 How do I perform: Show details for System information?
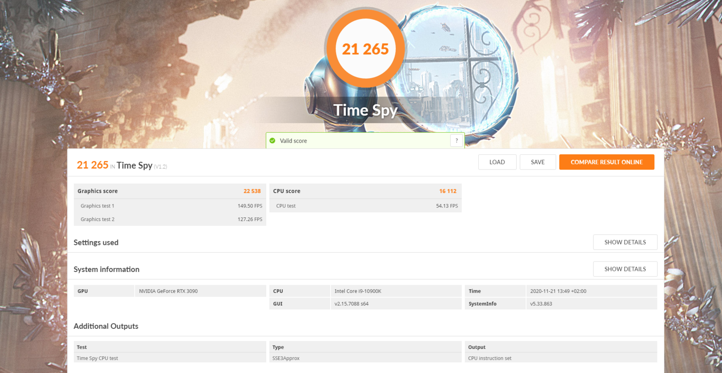(625, 269)
